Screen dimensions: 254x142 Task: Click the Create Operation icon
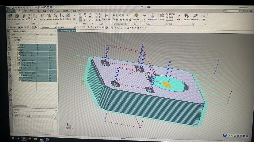[x=25, y=16]
